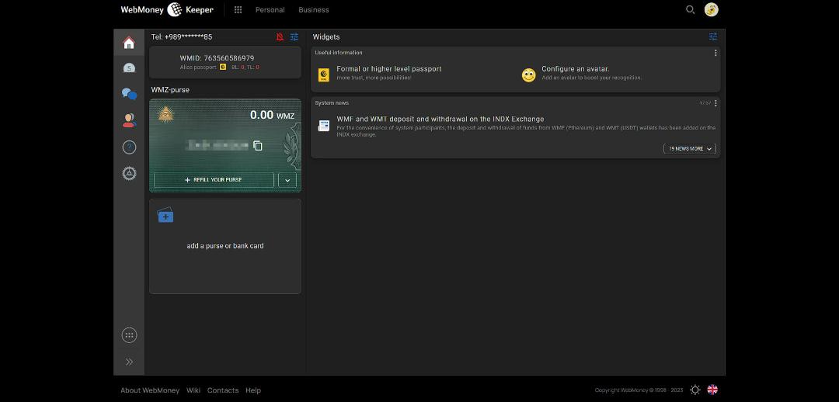The height and width of the screenshot is (402, 839).
Task: Click the add purse plus-card icon
Action: point(165,215)
